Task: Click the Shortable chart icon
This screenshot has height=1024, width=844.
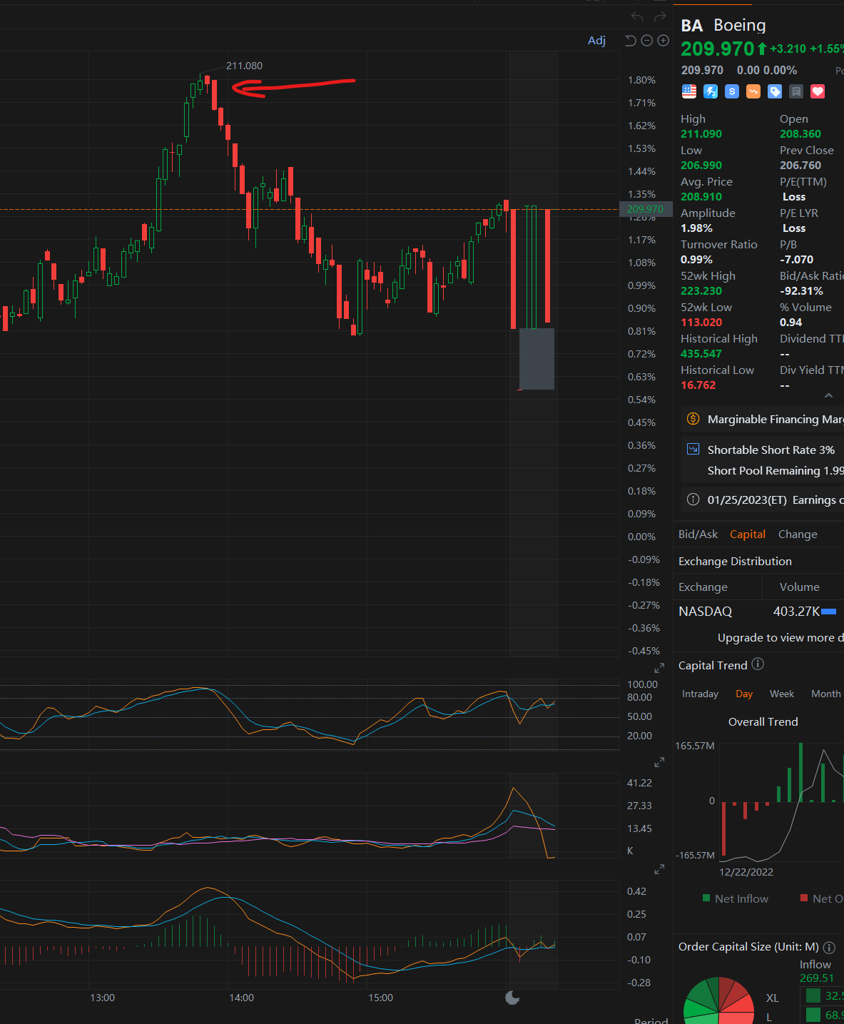Action: click(x=693, y=450)
